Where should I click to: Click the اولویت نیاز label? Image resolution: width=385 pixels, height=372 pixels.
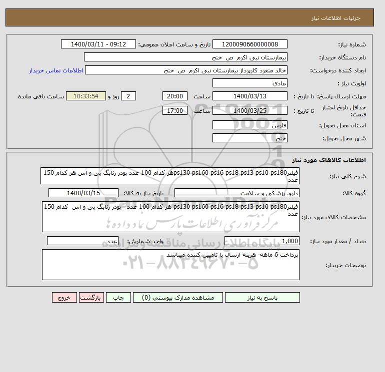pos(352,83)
